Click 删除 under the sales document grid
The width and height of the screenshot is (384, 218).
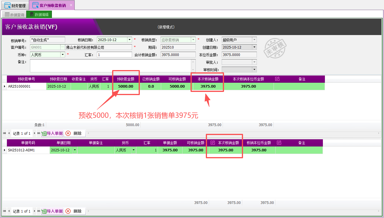(x=75, y=211)
